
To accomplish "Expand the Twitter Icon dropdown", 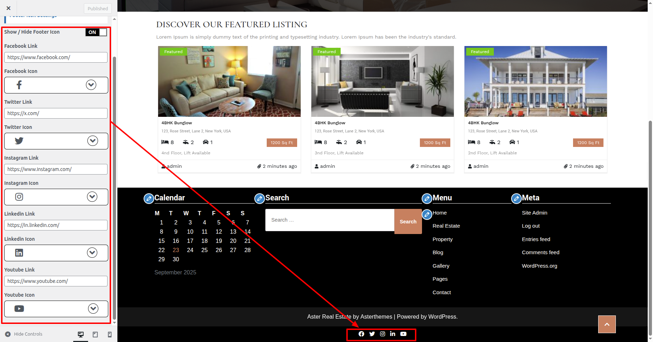I will coord(92,141).
